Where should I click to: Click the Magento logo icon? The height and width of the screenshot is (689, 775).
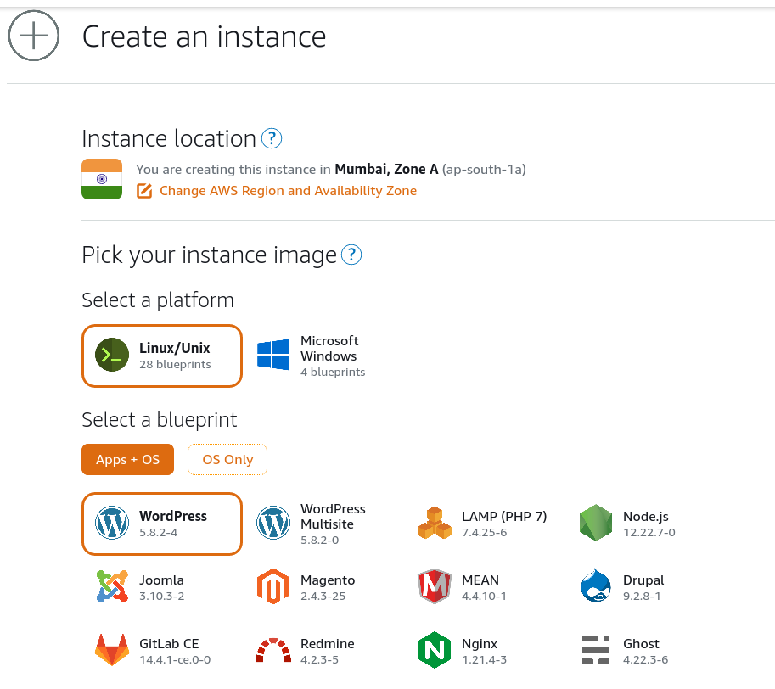pyautogui.click(x=273, y=586)
